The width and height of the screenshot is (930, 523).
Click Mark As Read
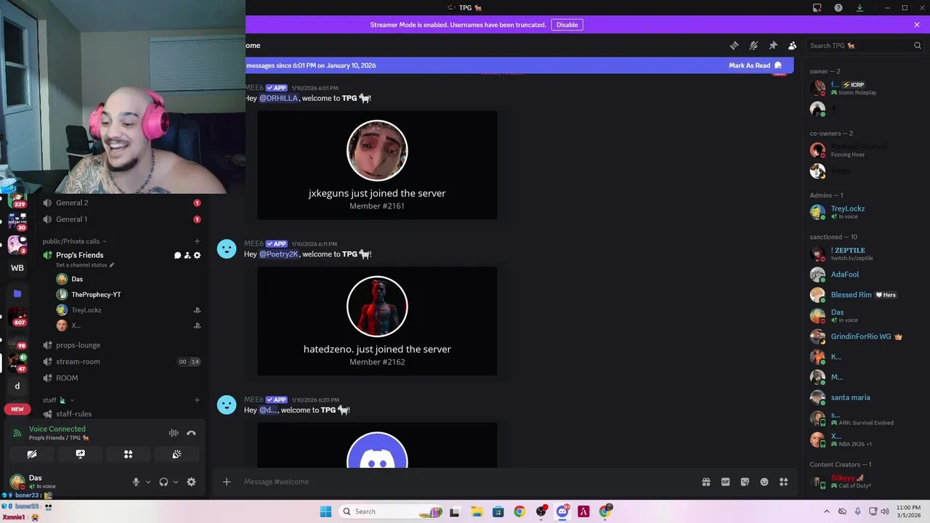tap(756, 65)
